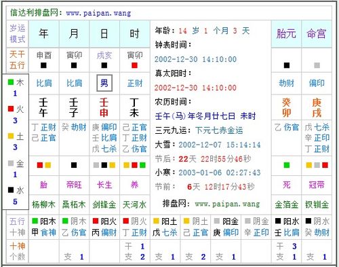The height and width of the screenshot is (267, 339).
Task: Click 壬 比肩 in the bottom 阳水 cell
Action: [x=287, y=232]
